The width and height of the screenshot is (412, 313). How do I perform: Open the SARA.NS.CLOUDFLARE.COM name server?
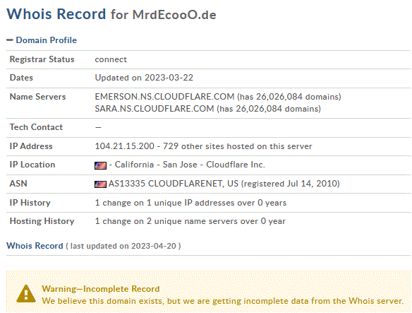[x=154, y=109]
